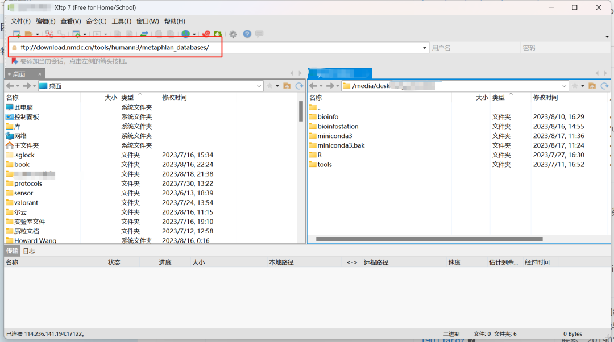Click the Open Session folder icon
The width and height of the screenshot is (614, 342).
(x=28, y=34)
